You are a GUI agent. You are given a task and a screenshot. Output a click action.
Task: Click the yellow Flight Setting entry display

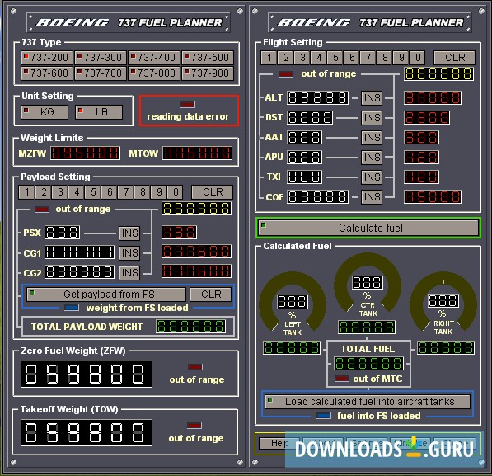coord(438,74)
